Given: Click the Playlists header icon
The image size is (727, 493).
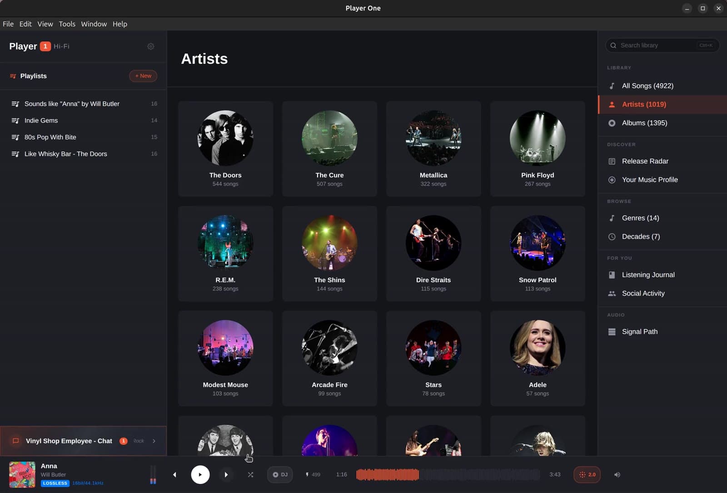Looking at the screenshot, I should point(13,76).
